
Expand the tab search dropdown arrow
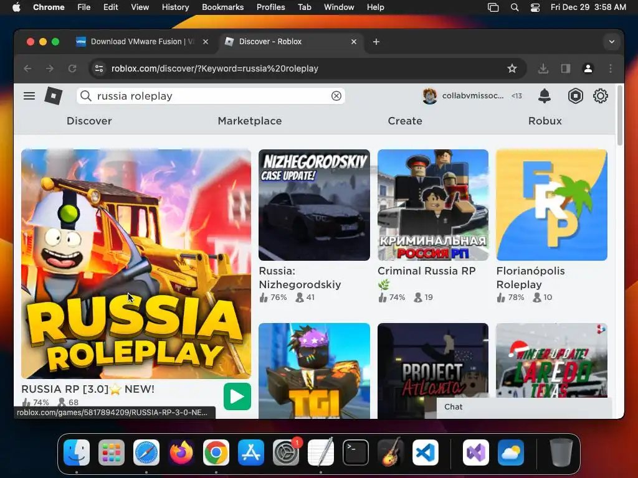point(612,42)
